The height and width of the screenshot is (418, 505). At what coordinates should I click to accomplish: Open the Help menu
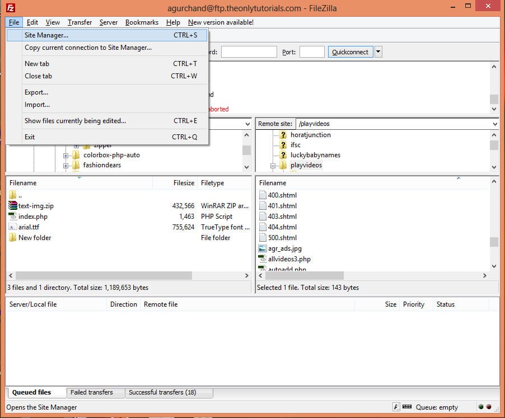(x=173, y=22)
